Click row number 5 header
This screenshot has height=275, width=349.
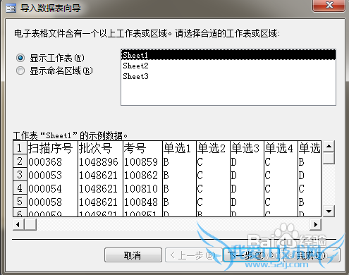tap(20, 202)
